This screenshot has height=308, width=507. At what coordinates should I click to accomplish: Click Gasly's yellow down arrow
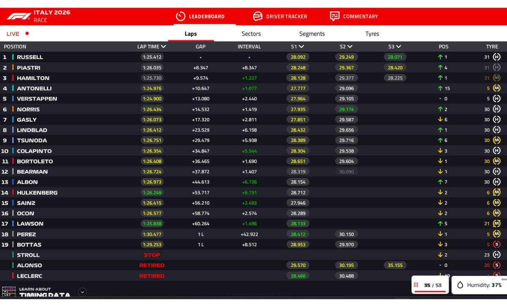click(x=440, y=120)
